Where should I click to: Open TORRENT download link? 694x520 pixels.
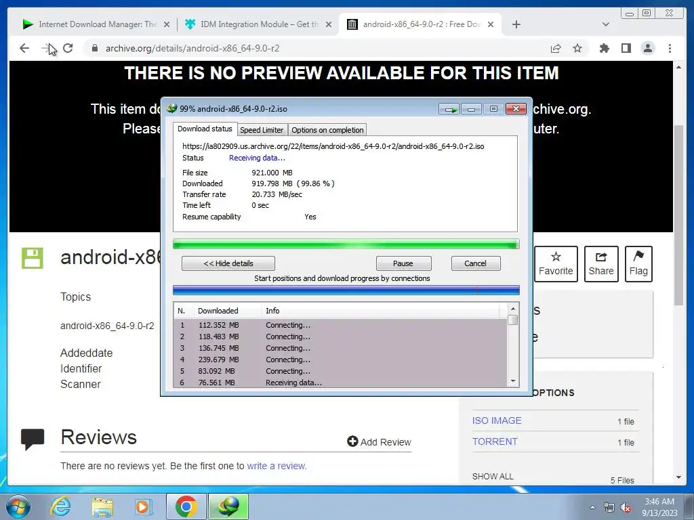[x=495, y=441]
